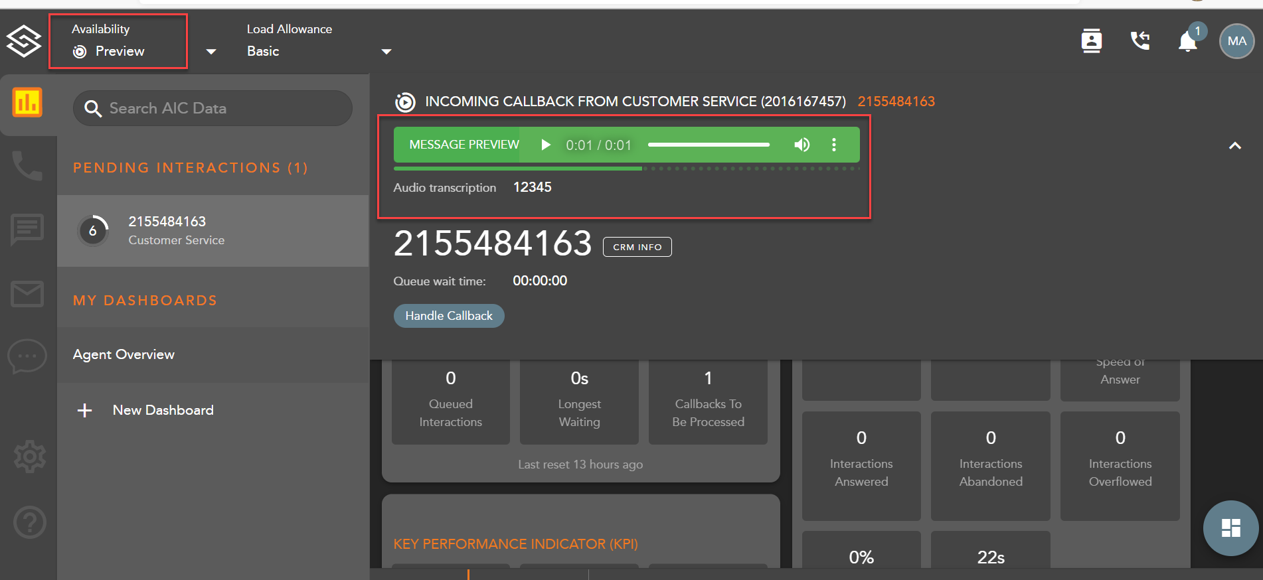Play the message preview audio
Image resolution: width=1263 pixels, height=580 pixels.
click(546, 145)
